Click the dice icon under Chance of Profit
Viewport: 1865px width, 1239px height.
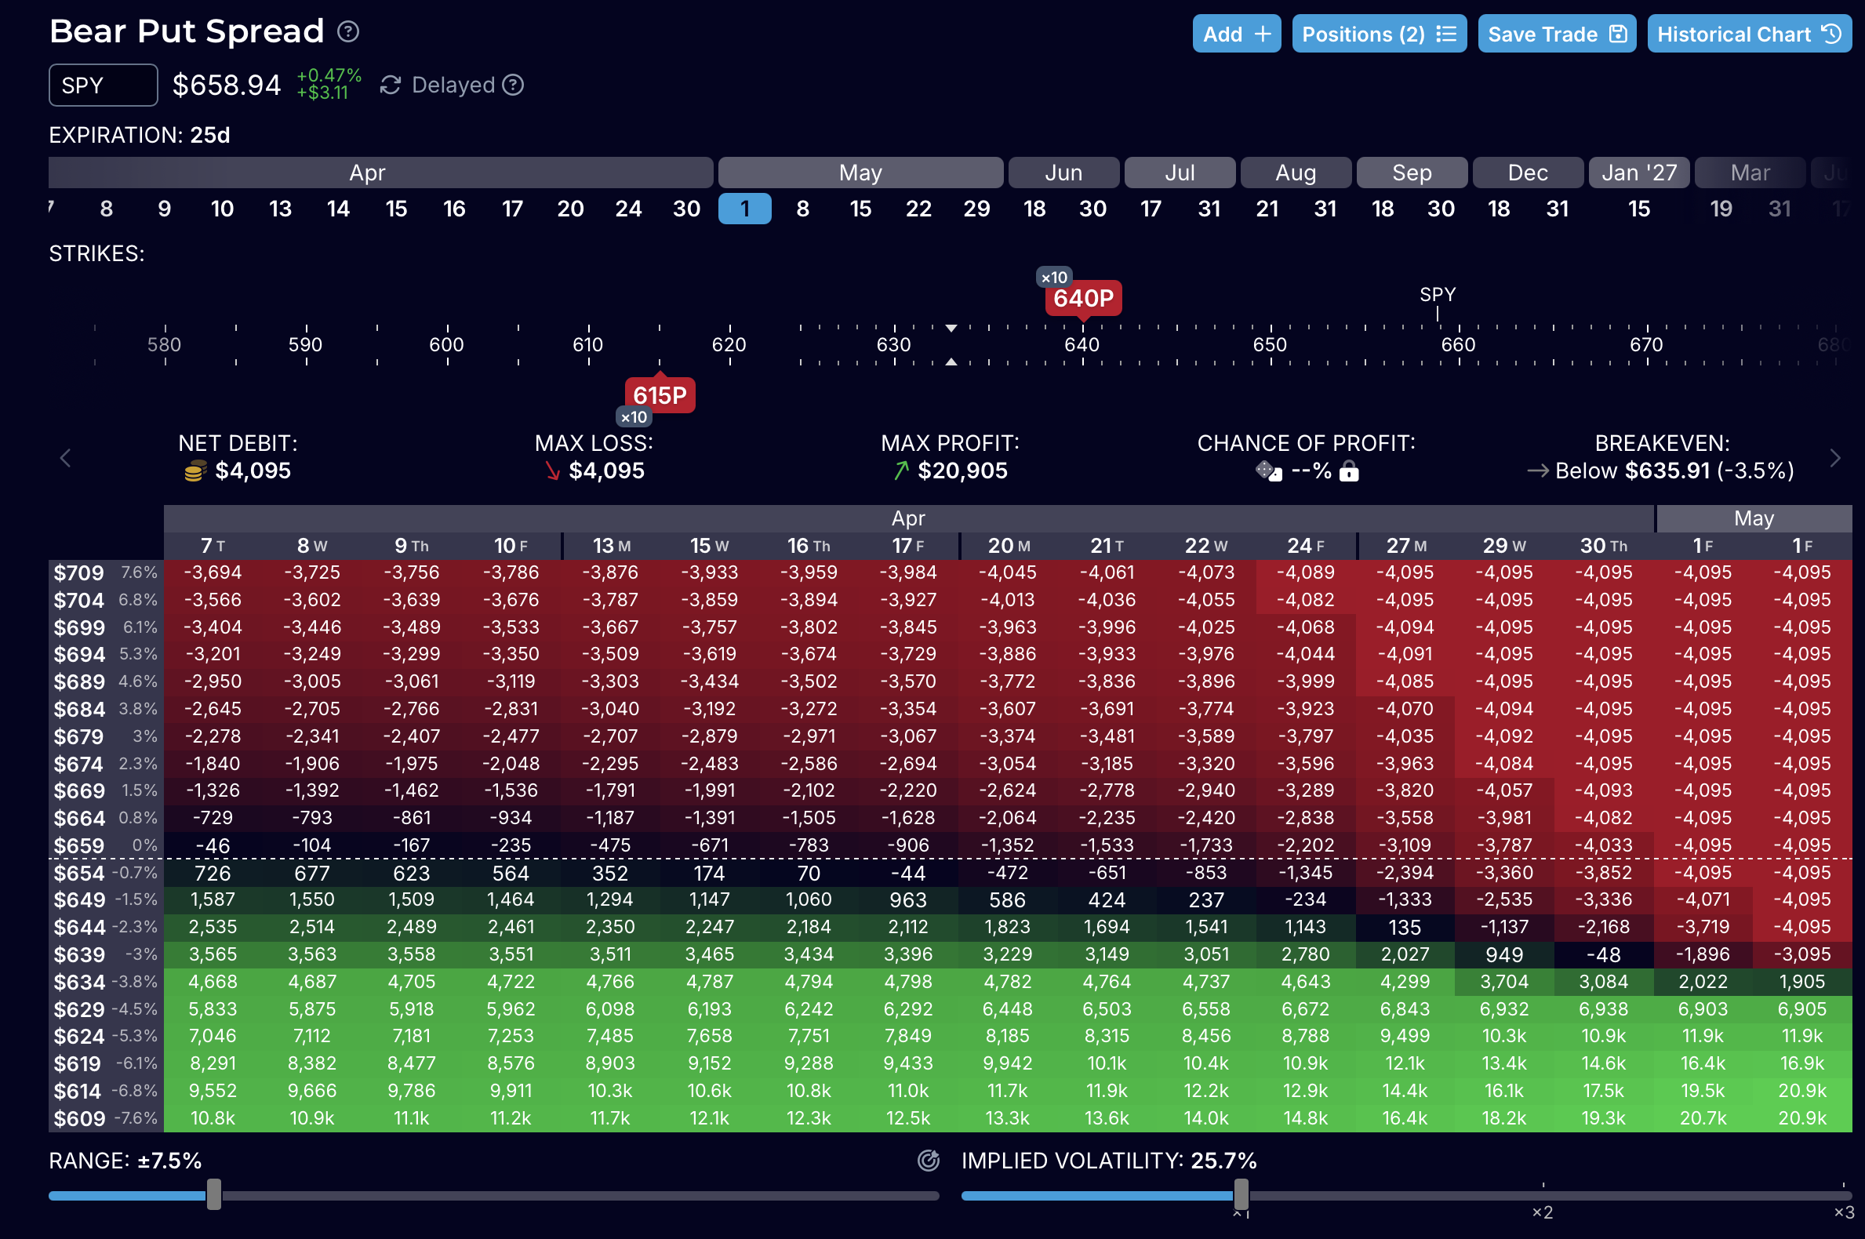click(1267, 471)
